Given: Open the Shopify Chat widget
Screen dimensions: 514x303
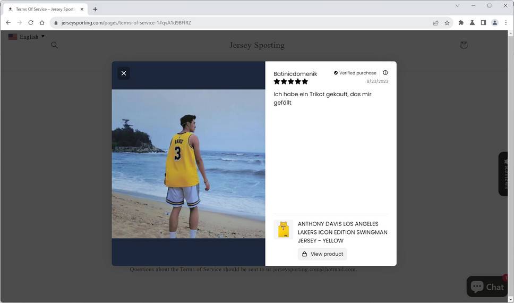Looking at the screenshot, I should [x=487, y=287].
